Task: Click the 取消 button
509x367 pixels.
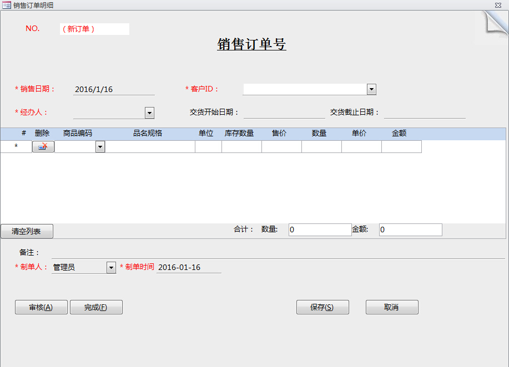Action: [392, 307]
